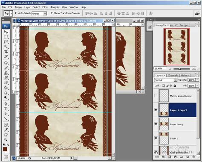
Task: Click the create new layer icon
Action: coord(188,157)
